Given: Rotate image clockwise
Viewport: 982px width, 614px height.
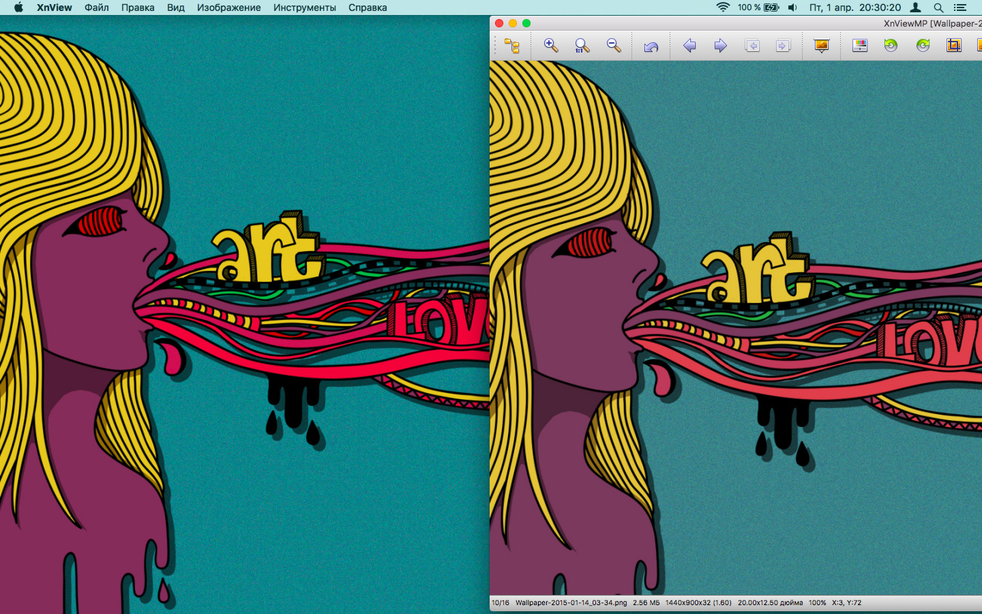Looking at the screenshot, I should (x=923, y=46).
